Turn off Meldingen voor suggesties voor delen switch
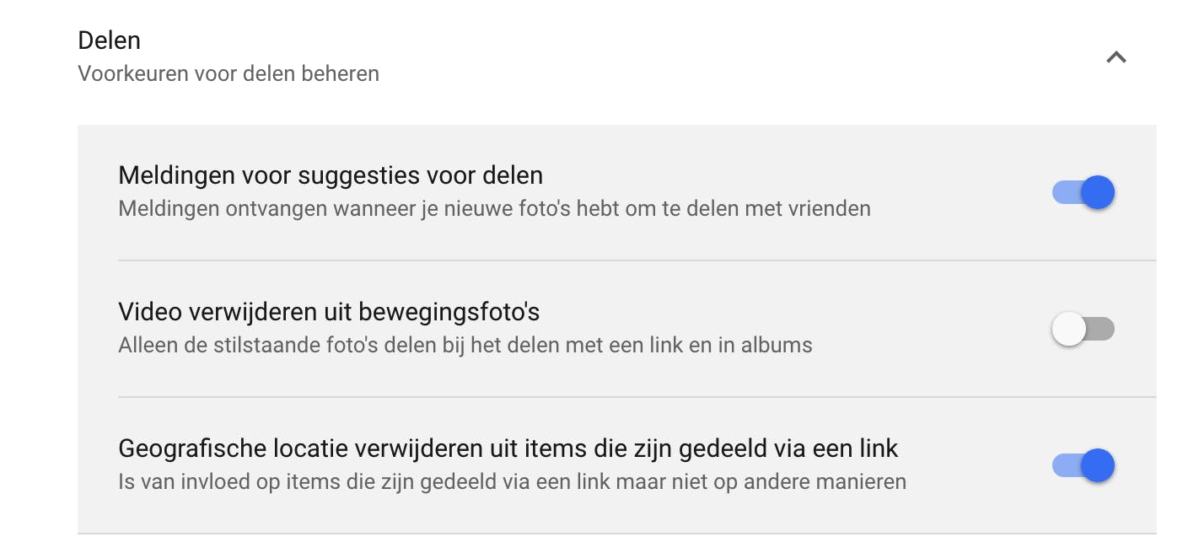 1083,192
